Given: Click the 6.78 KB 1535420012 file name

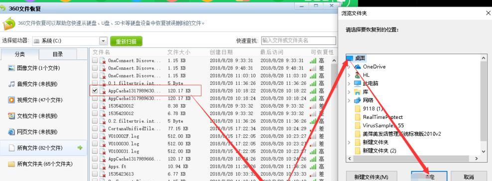Looking at the screenshot, I should (121, 114).
